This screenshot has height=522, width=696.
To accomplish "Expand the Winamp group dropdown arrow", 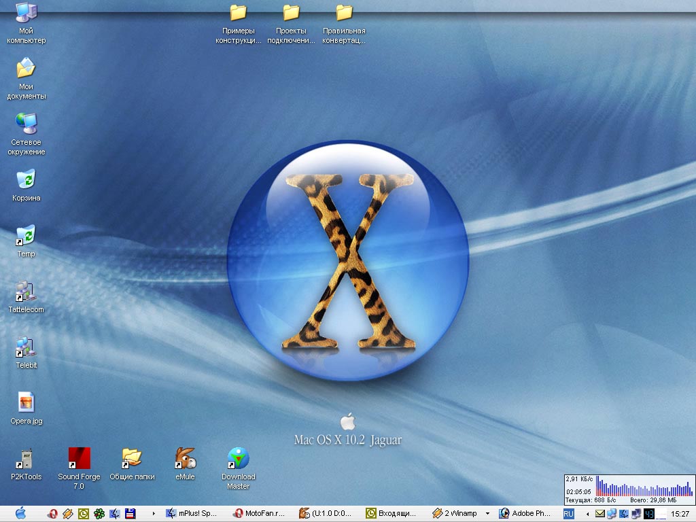I will pos(487,514).
